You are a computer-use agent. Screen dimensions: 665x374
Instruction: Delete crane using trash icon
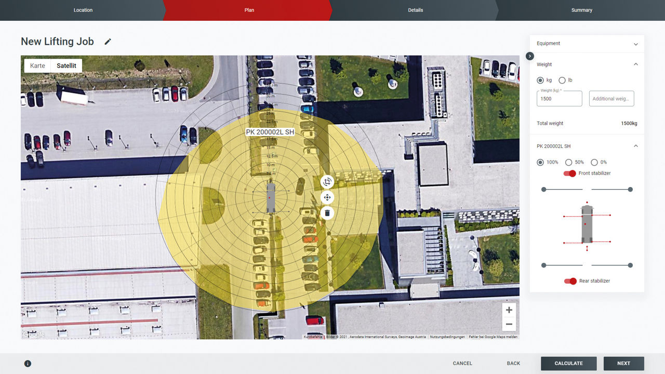(327, 213)
